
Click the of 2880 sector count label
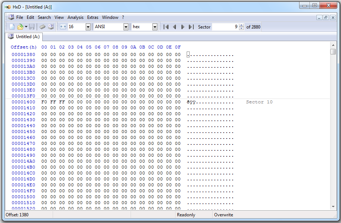pos(253,27)
